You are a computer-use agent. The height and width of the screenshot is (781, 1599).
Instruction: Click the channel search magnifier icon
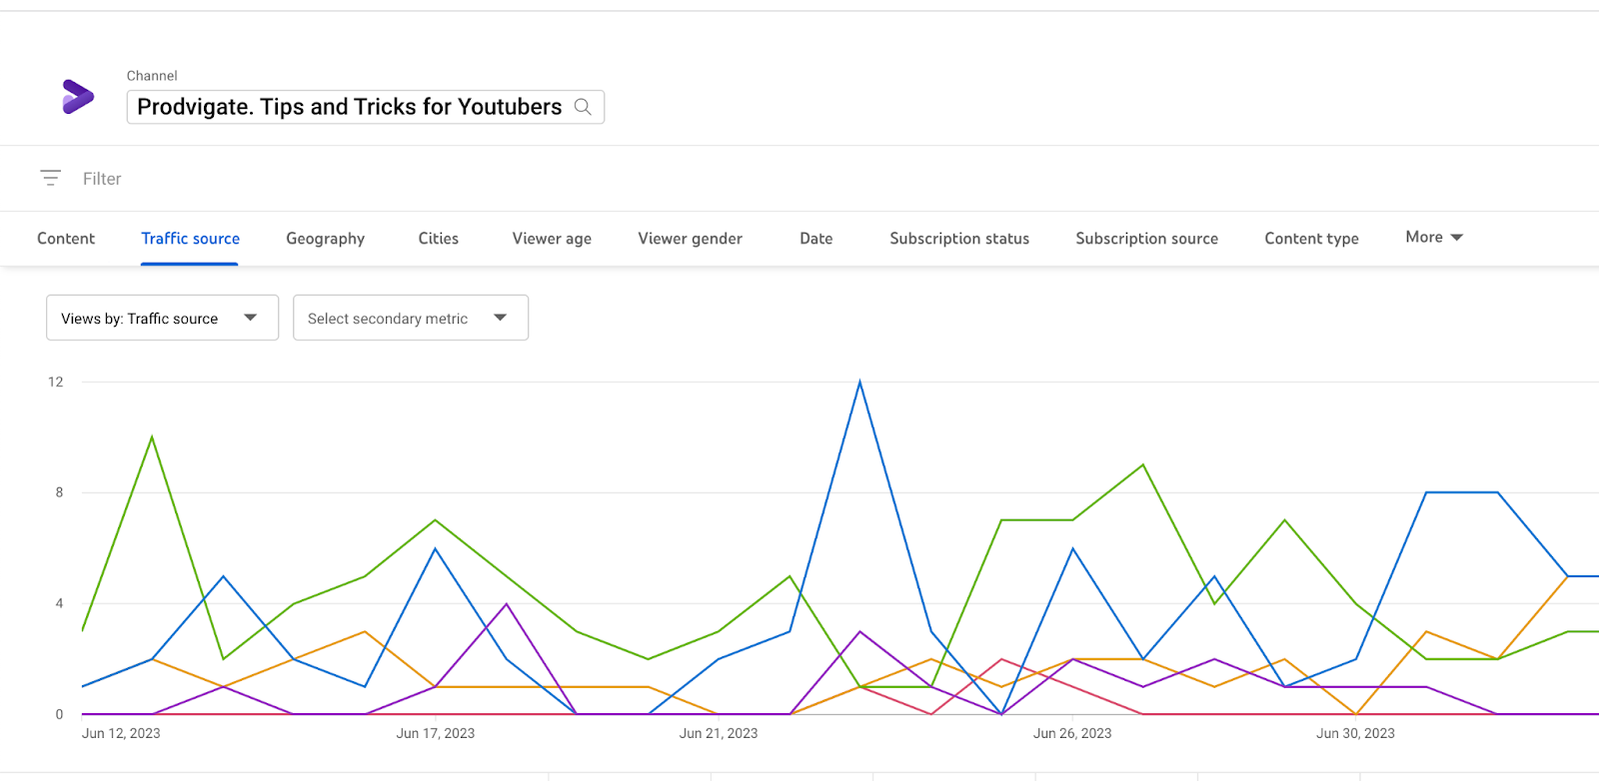click(583, 107)
